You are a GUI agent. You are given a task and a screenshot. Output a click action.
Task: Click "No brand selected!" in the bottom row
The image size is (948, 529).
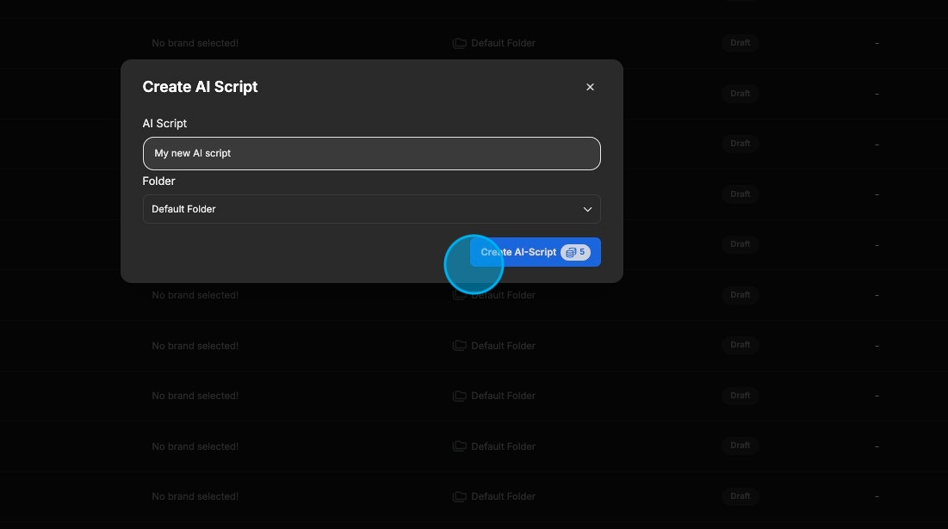195,496
